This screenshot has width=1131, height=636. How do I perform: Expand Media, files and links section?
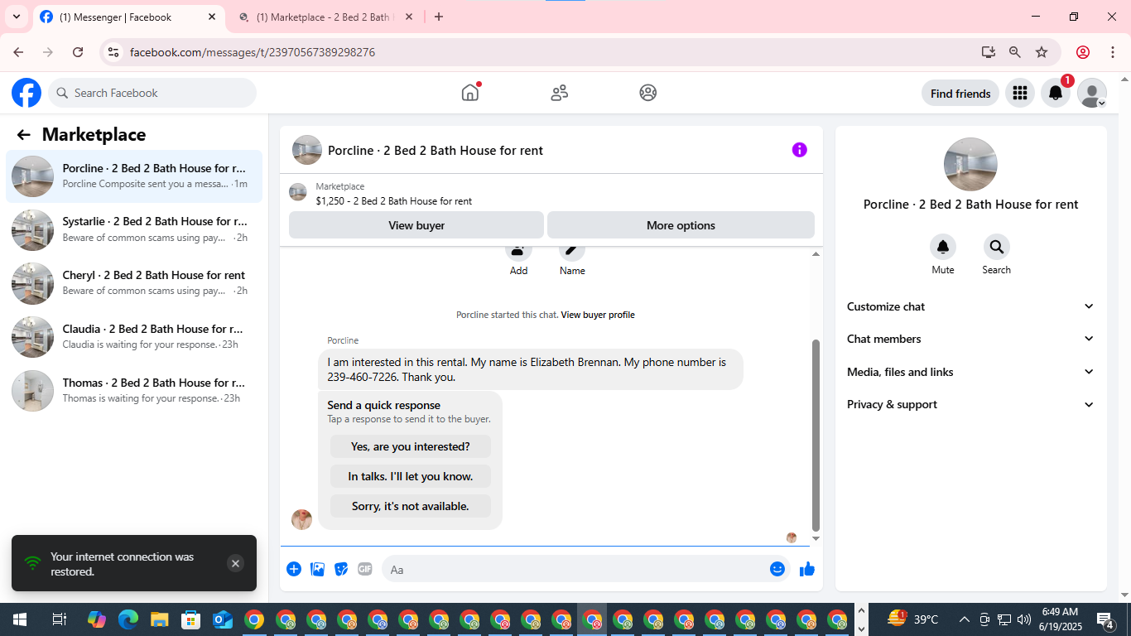(971, 372)
